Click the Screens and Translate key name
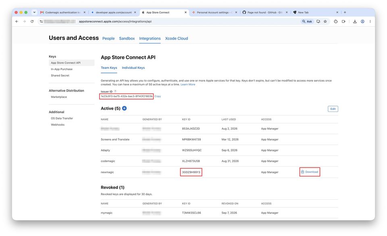Screen dimensions: 387x236 tap(115, 140)
